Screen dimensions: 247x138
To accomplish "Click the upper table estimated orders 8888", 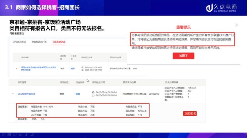I will [135, 69].
